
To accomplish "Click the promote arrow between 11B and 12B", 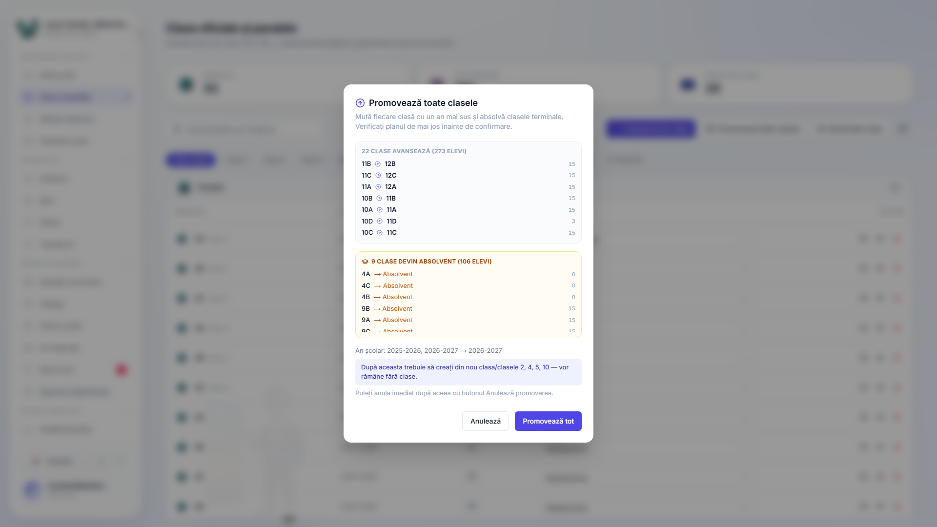I will (x=378, y=164).
